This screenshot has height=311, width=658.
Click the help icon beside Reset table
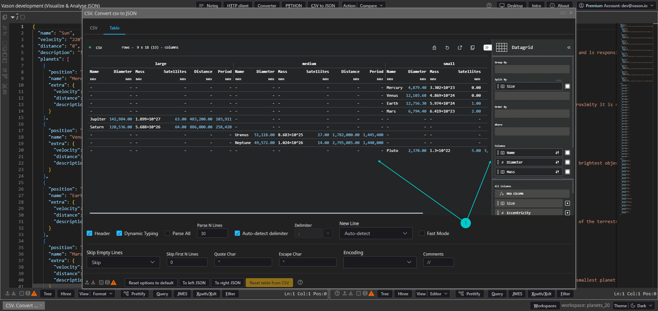(x=300, y=282)
